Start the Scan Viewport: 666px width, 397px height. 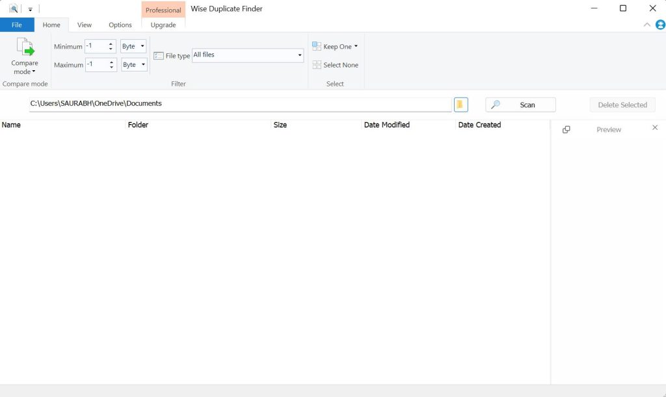(520, 105)
